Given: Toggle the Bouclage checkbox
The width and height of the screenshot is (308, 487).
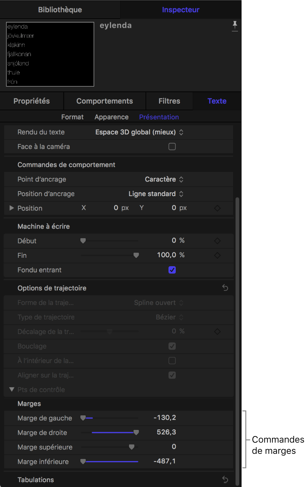Looking at the screenshot, I should (x=172, y=346).
